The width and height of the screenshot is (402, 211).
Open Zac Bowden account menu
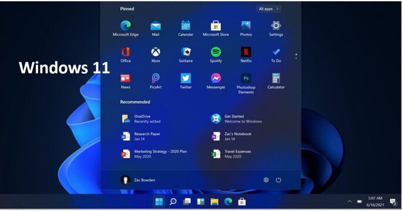pos(138,180)
